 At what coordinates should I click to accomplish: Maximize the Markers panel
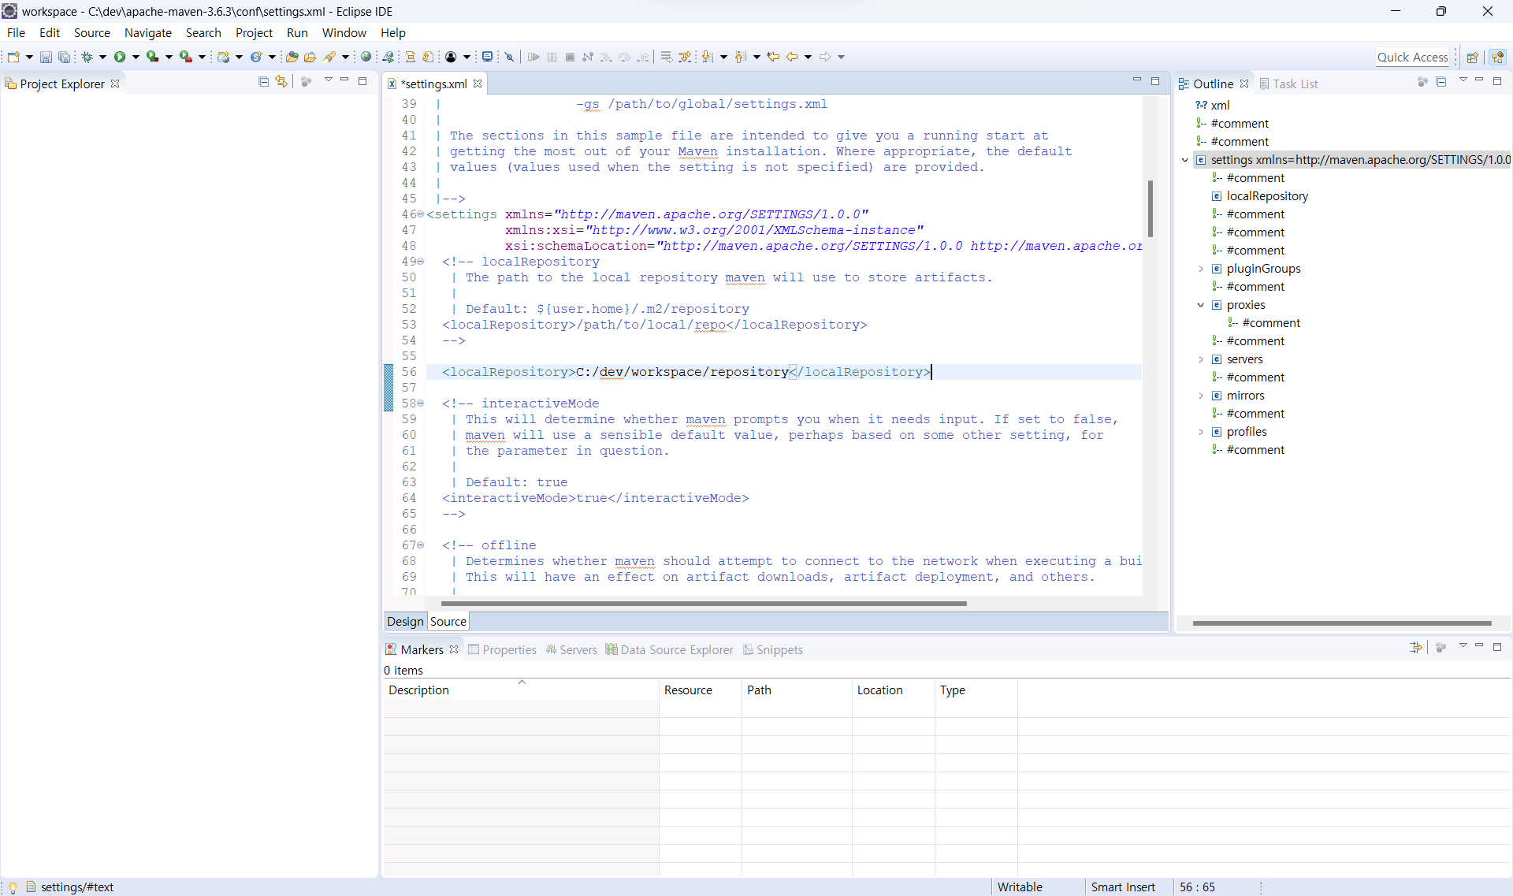[1497, 646]
